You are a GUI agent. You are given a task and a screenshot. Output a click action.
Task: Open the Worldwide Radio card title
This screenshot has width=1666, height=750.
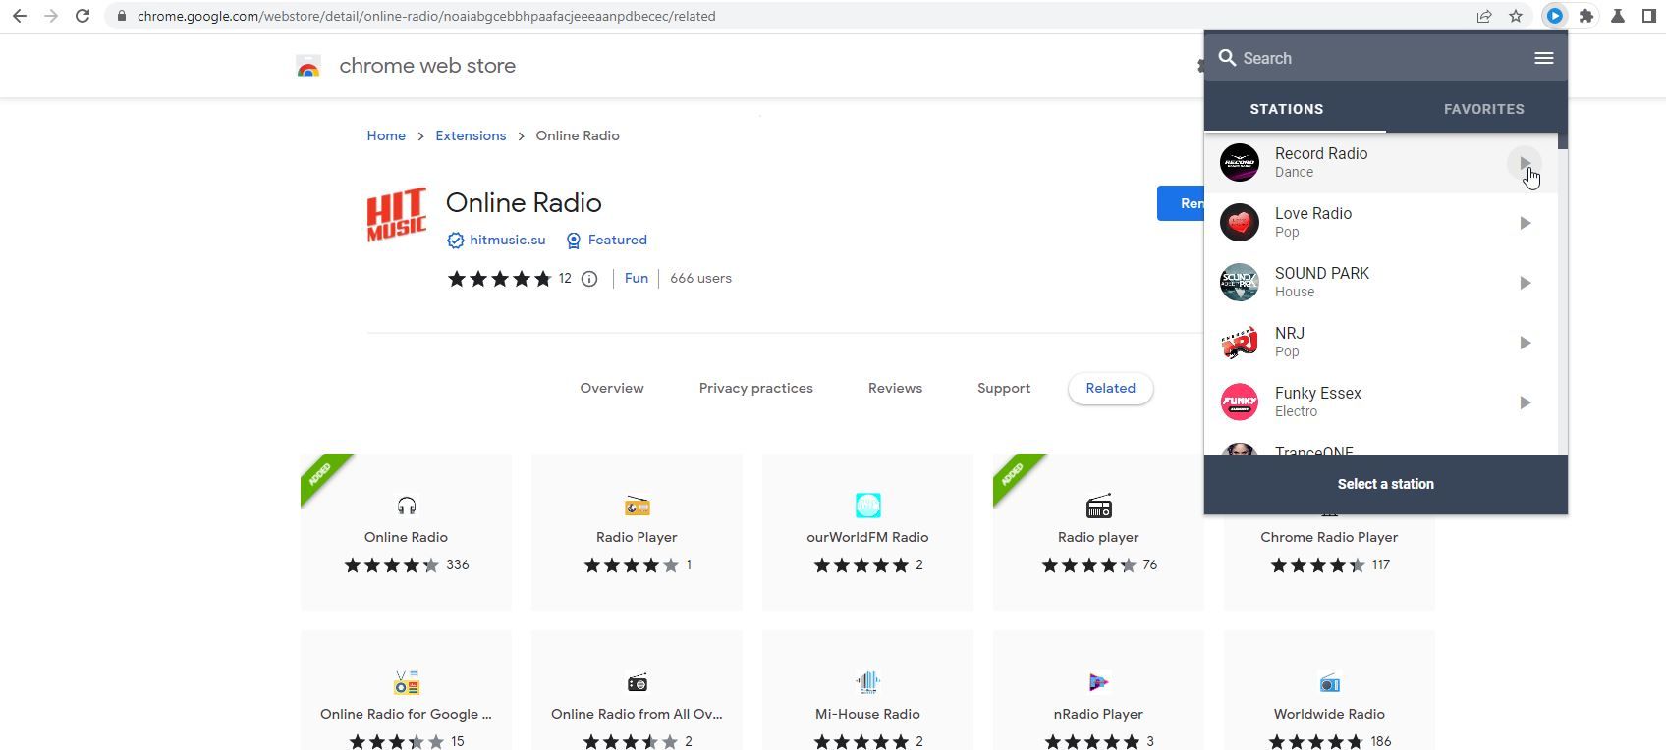pos(1329,715)
